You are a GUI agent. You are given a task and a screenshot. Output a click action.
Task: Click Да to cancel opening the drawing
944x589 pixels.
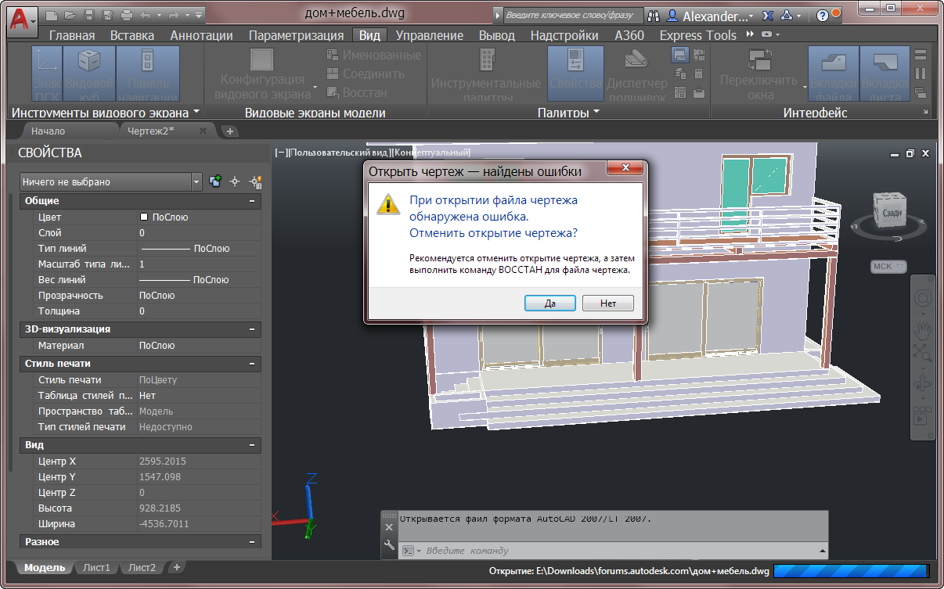[x=550, y=303]
